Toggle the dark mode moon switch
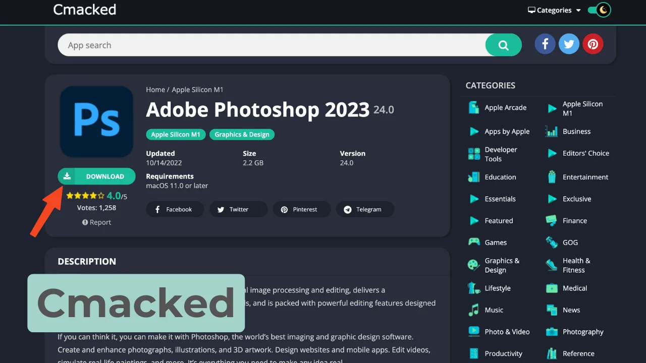The width and height of the screenshot is (646, 363). pyautogui.click(x=600, y=10)
